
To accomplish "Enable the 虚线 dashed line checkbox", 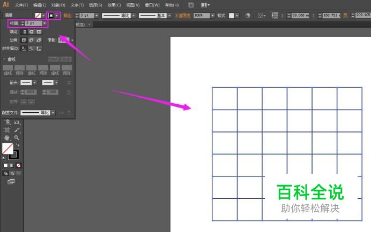I will pos(5,59).
